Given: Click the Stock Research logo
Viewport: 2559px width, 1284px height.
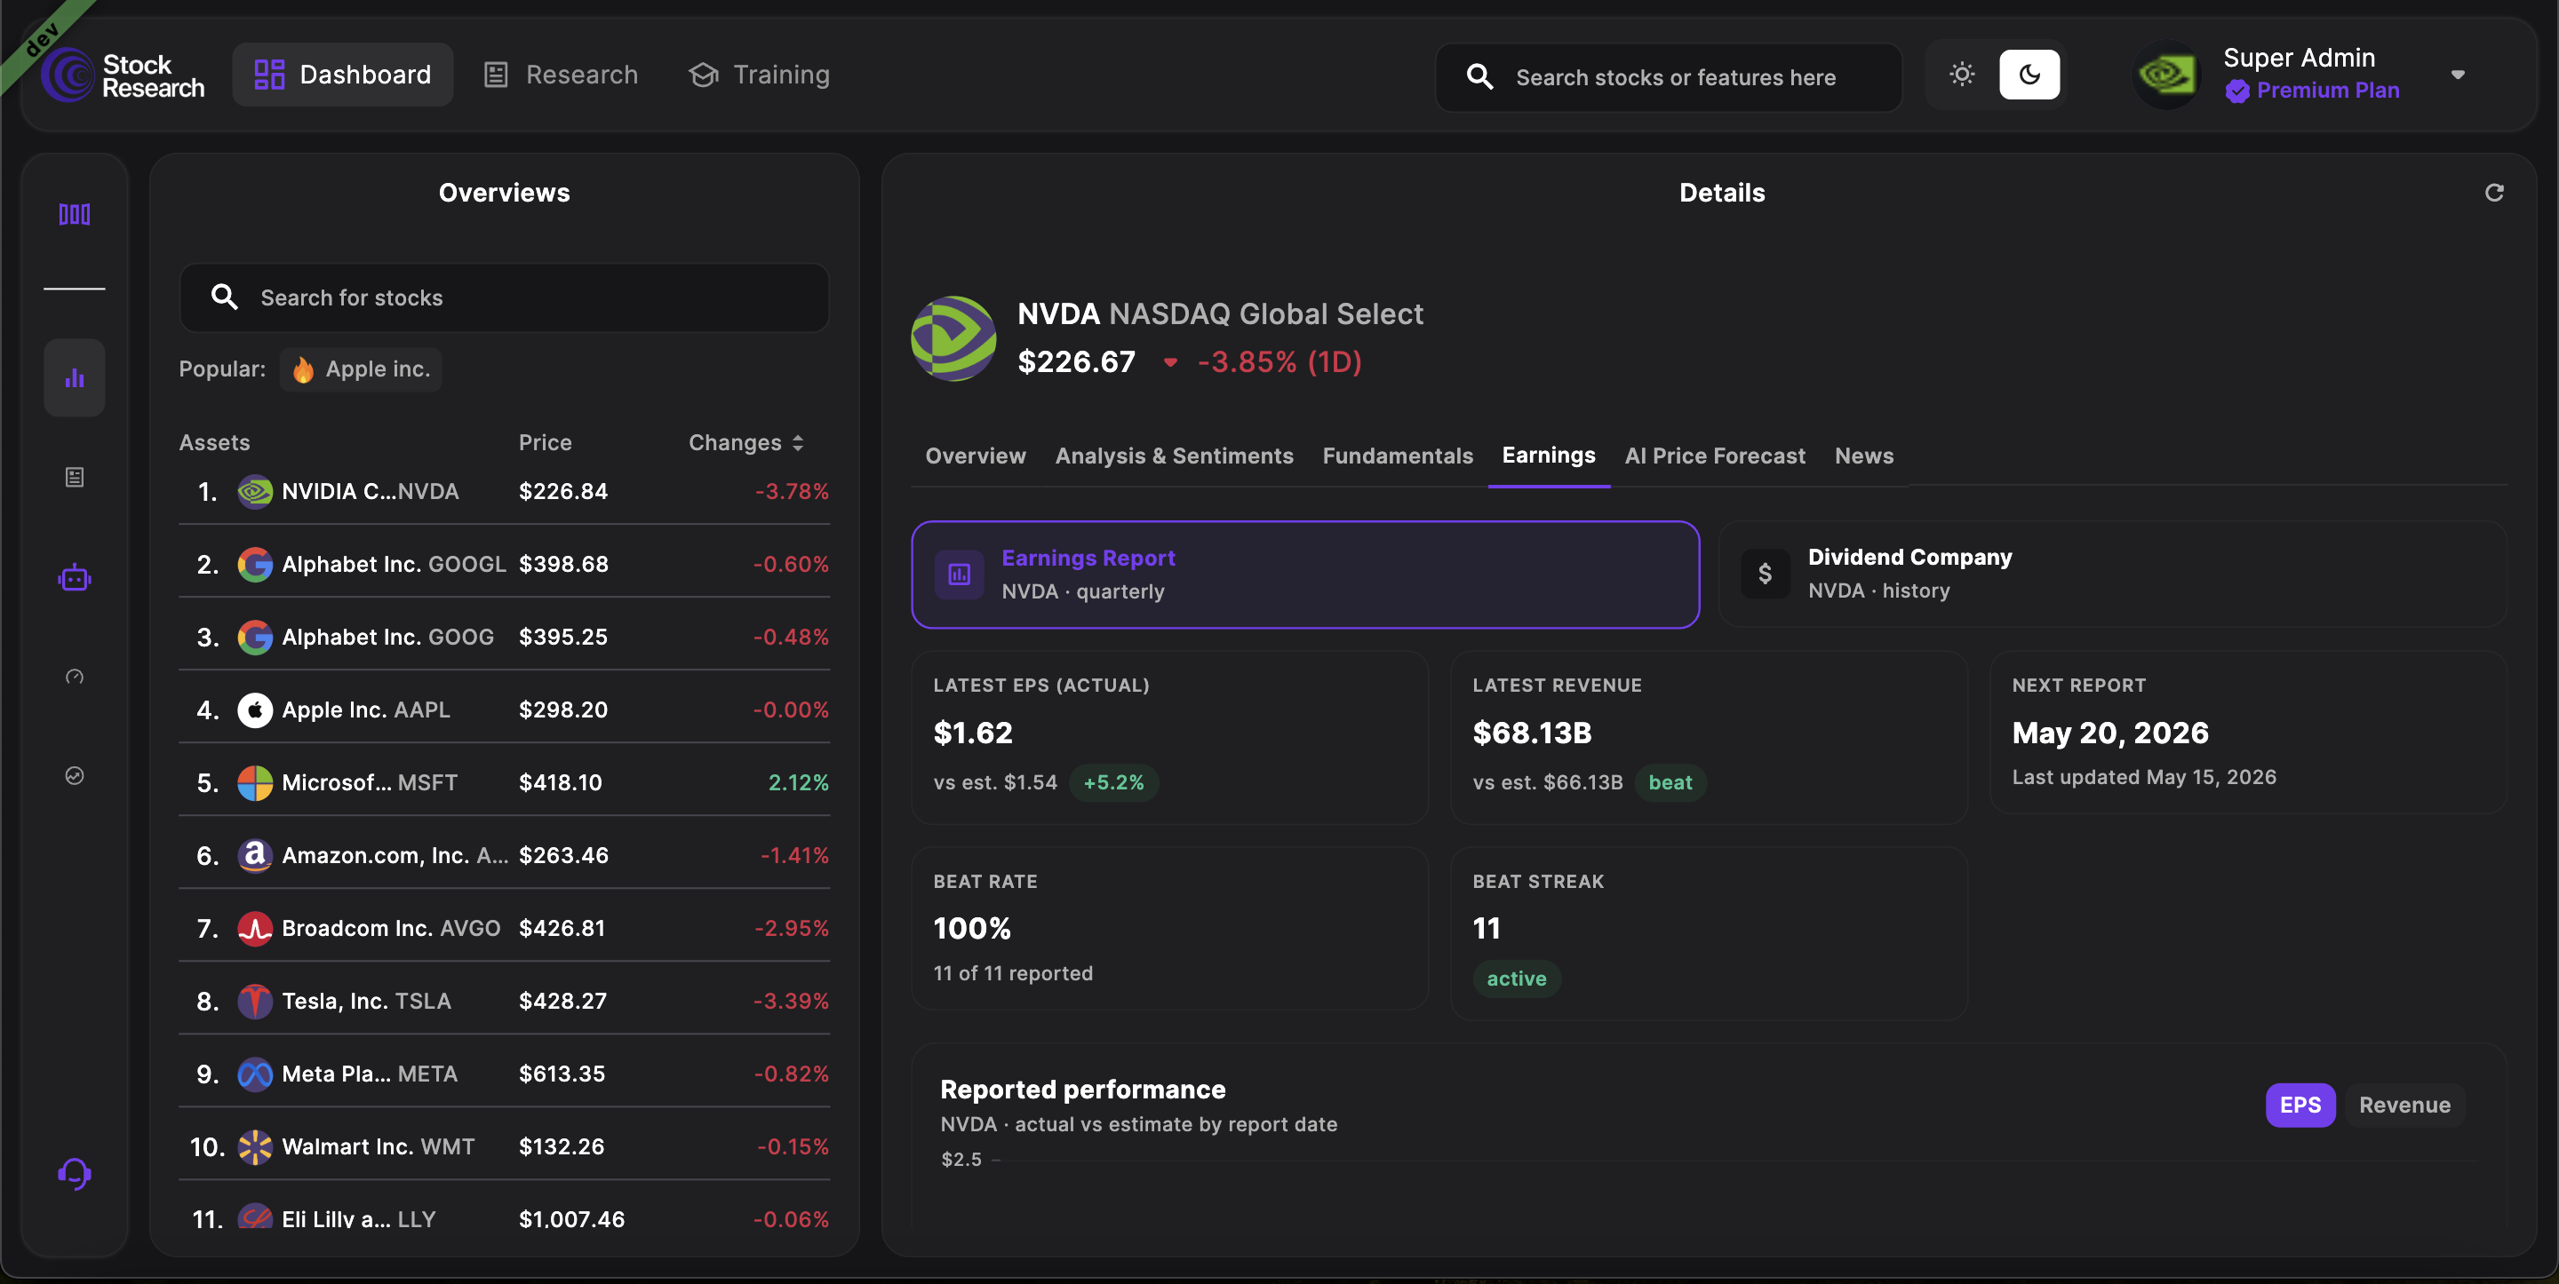Looking at the screenshot, I should coord(124,75).
